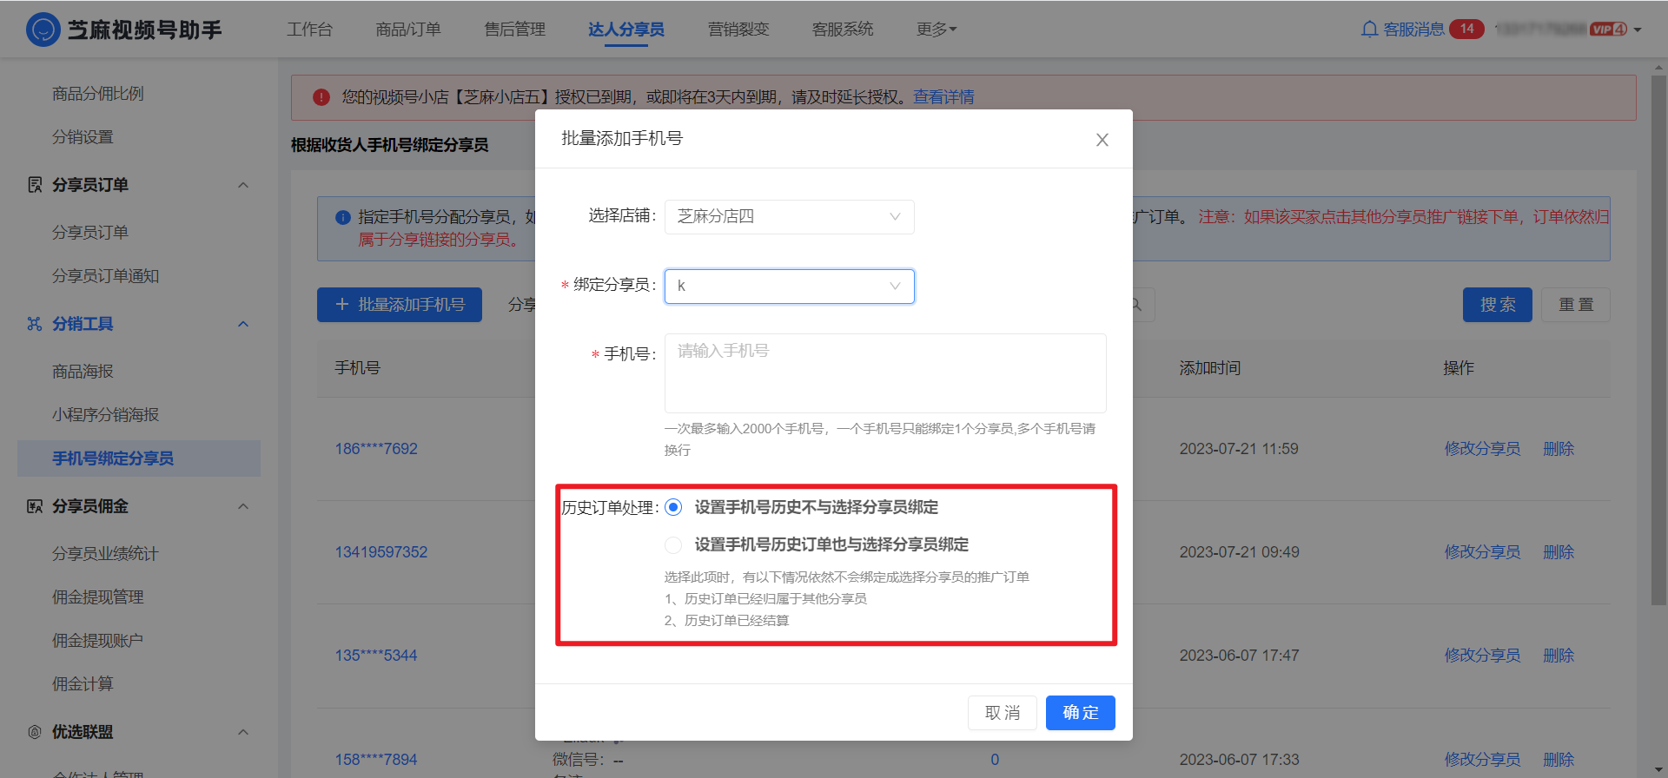Click the 分销工具 section icon in sidebar

pos(35,324)
